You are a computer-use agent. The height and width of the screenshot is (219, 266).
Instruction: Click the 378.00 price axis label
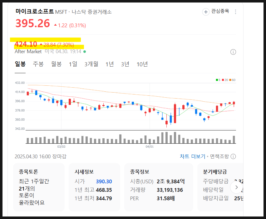pyautogui.click(x=20, y=110)
